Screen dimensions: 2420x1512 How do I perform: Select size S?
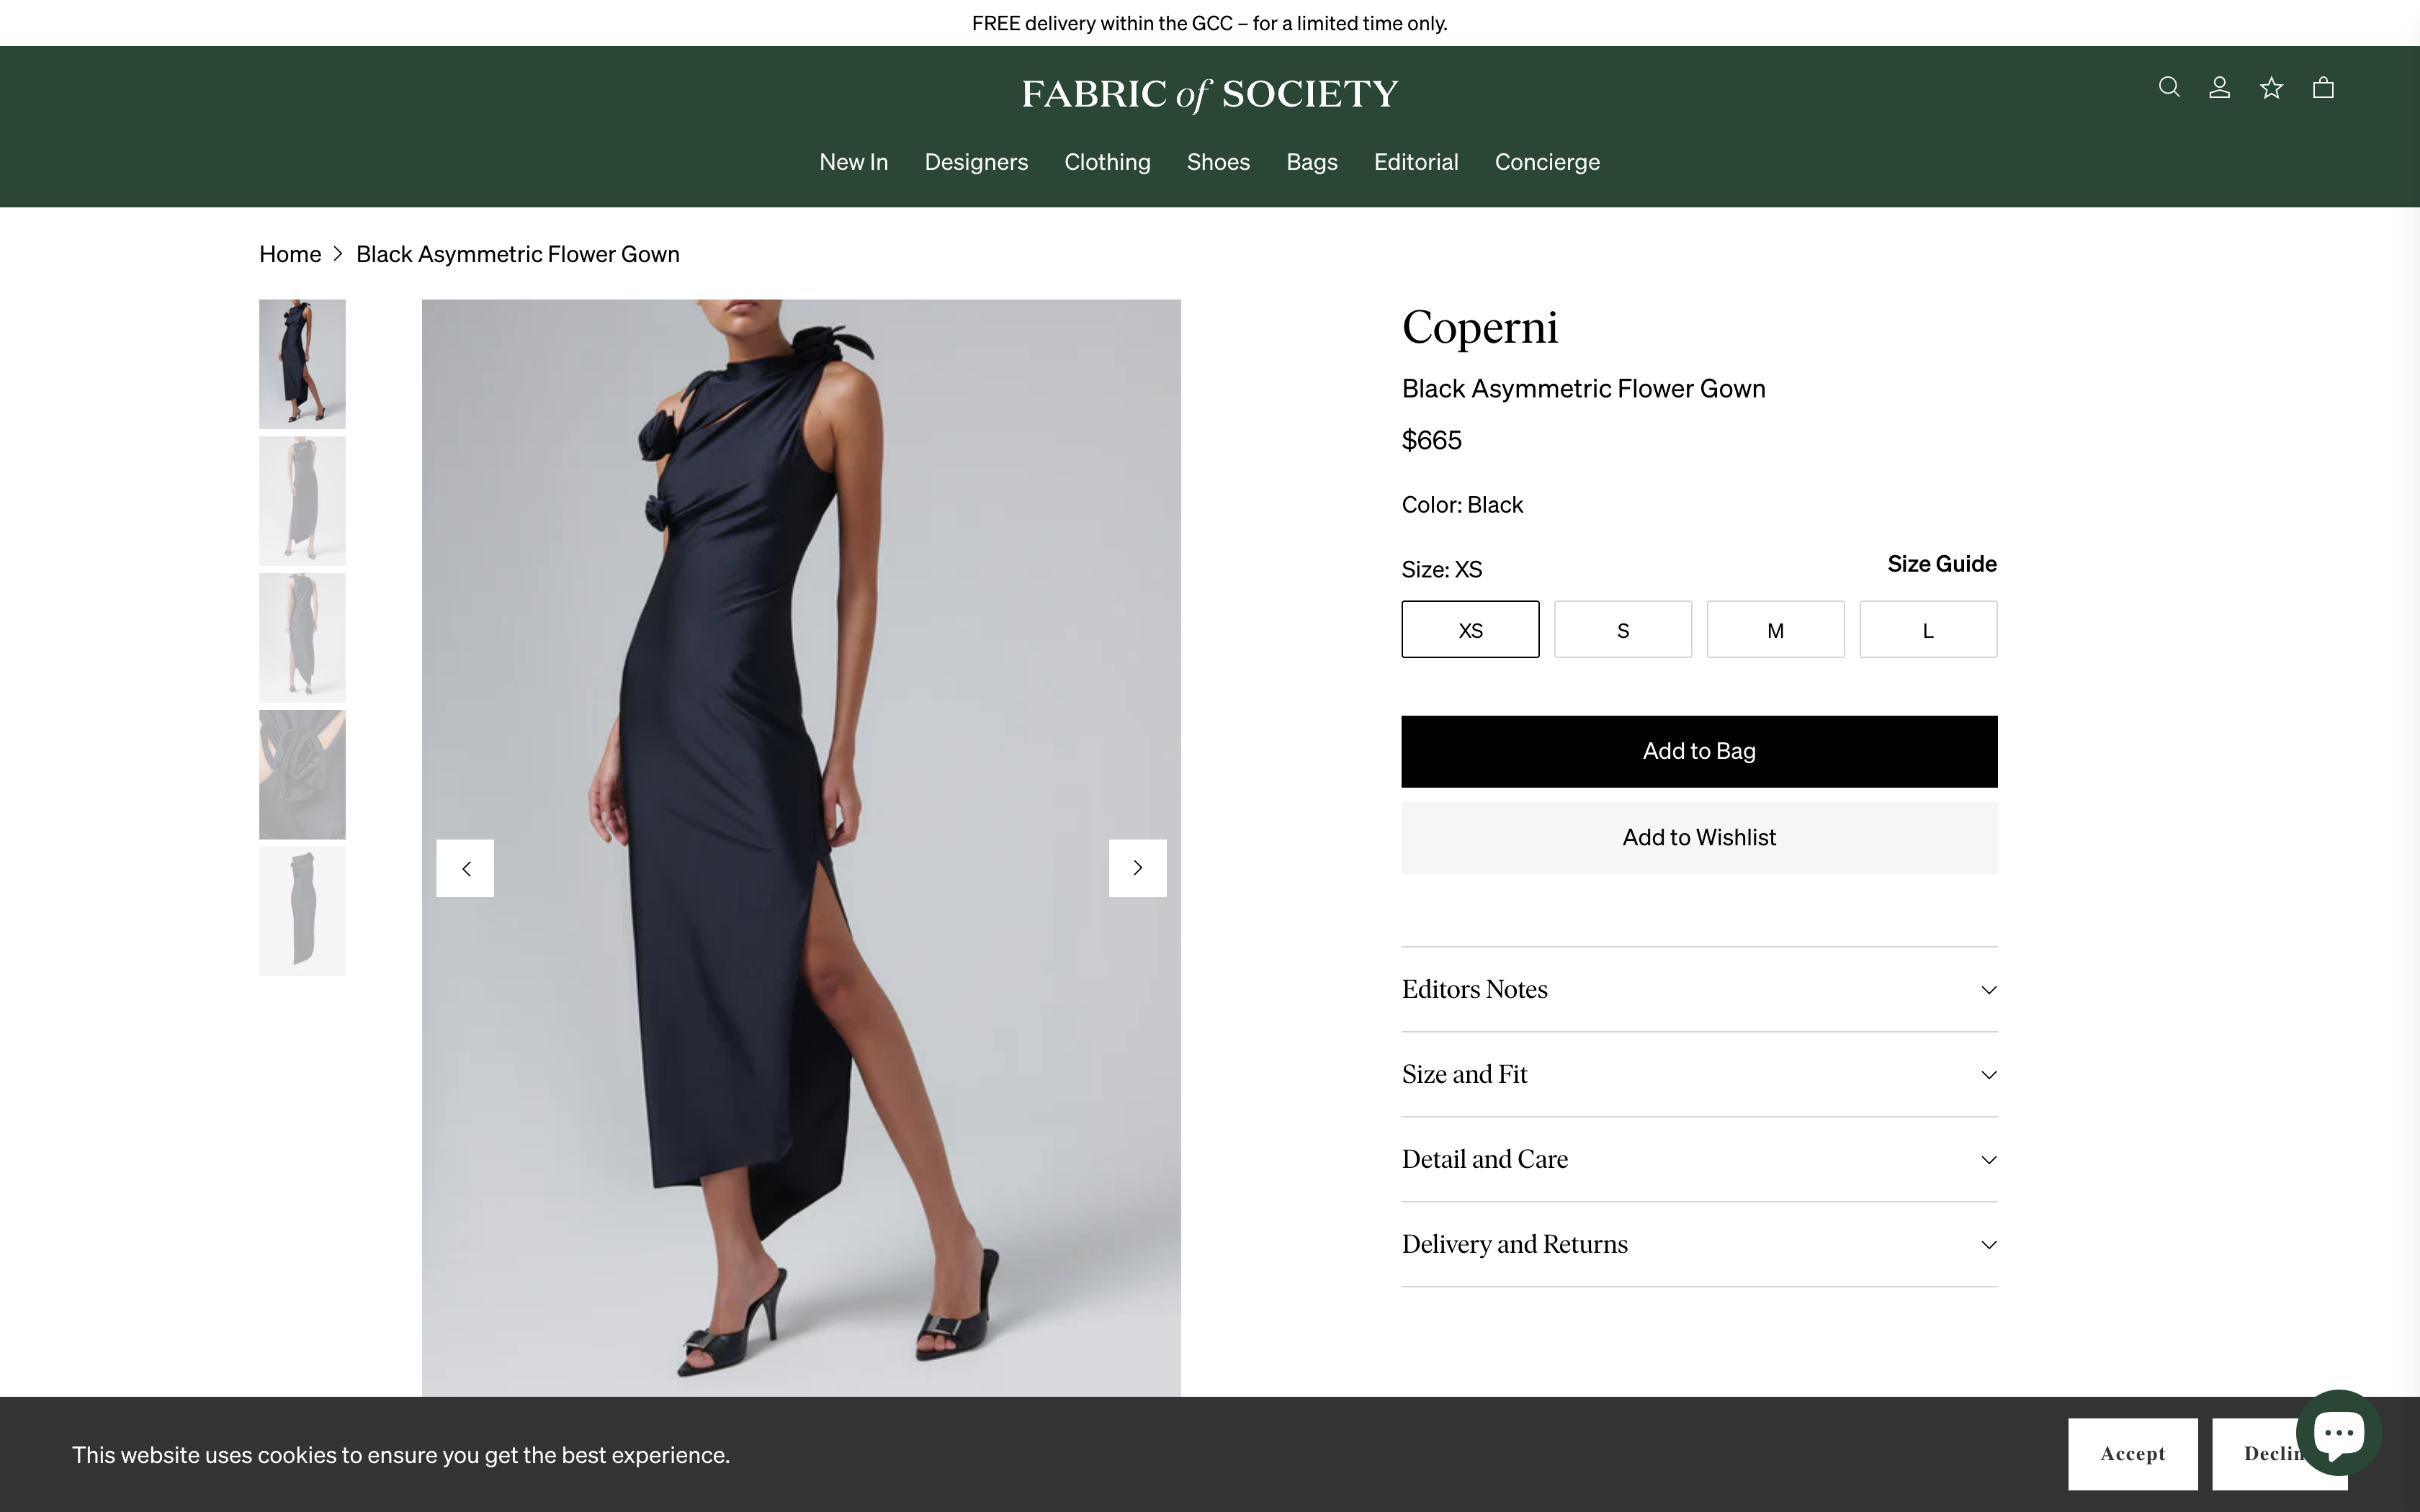click(x=1622, y=629)
